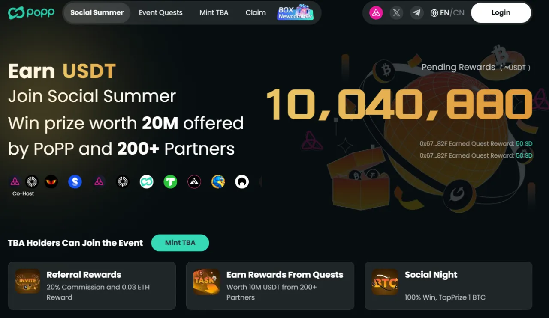Image resolution: width=549 pixels, height=318 pixels.
Task: Open the X (Twitter) social icon
Action: click(396, 13)
